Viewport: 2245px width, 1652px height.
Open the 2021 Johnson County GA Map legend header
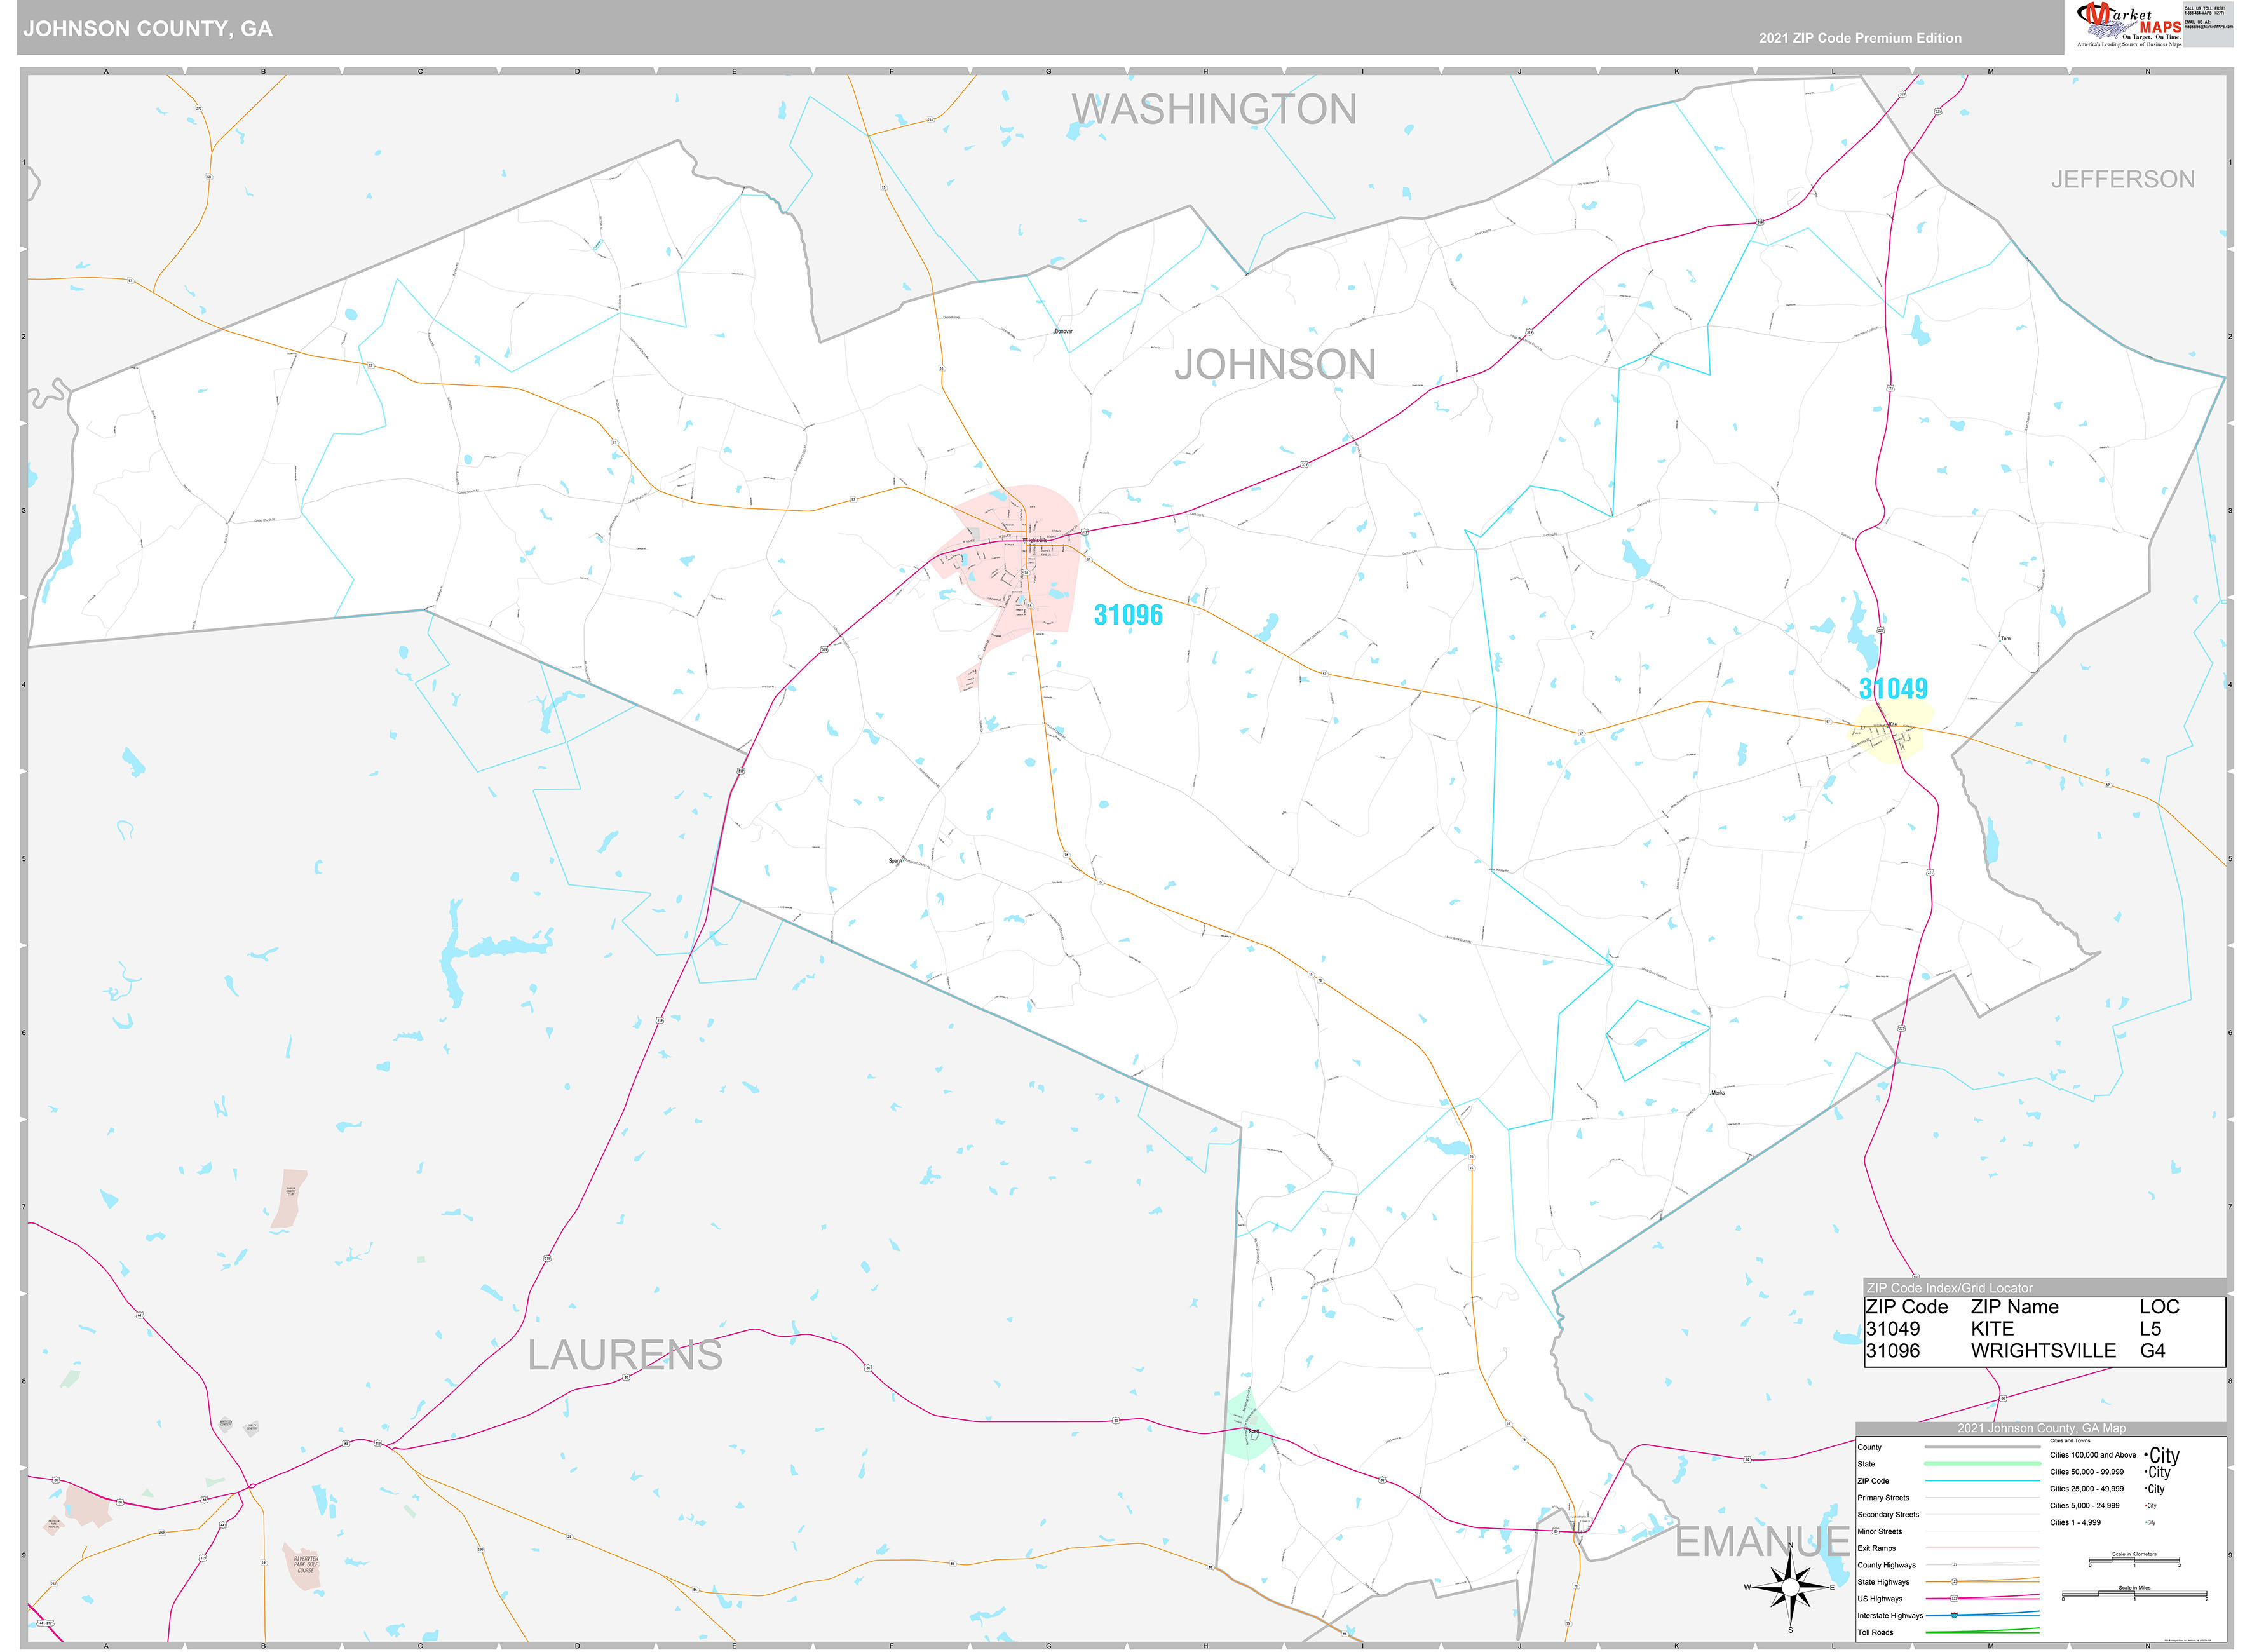click(2042, 1428)
